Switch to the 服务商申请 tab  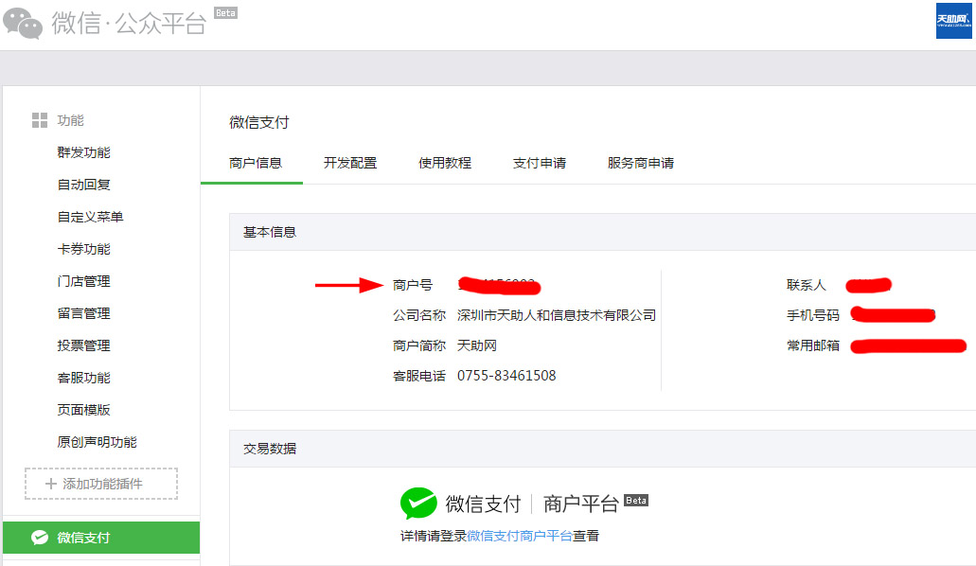(641, 163)
